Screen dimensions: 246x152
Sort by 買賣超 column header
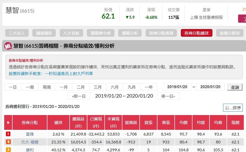(x=131, y=123)
